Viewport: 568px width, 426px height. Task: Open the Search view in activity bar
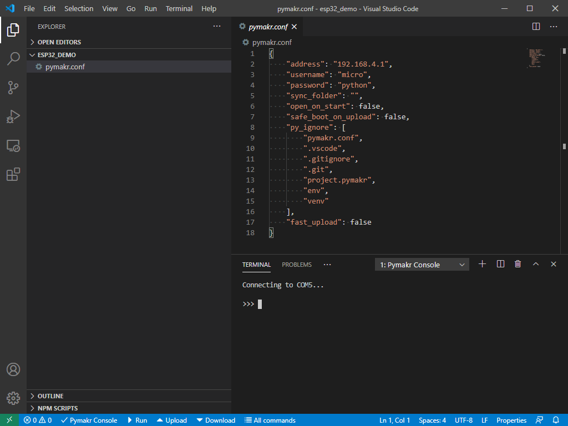[13, 59]
